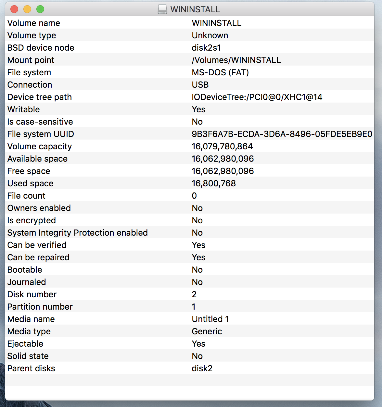This screenshot has height=407, width=382.
Task: Click the disk icon in the title bar
Action: [x=162, y=9]
